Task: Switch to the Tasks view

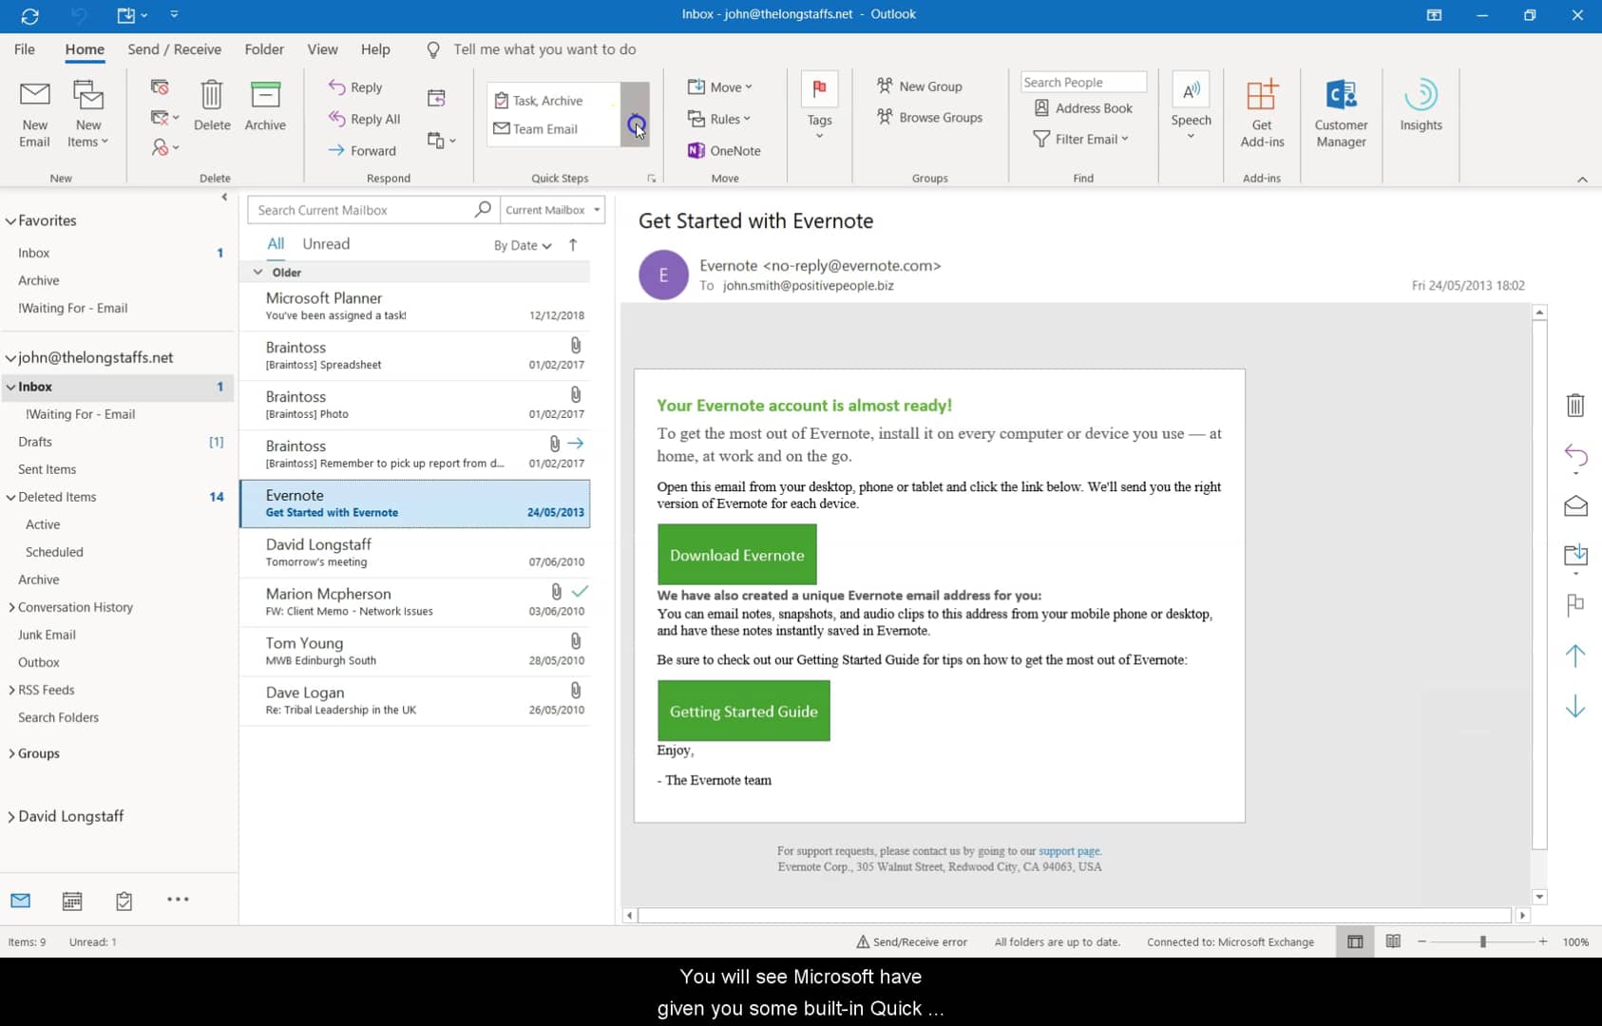Action: (124, 901)
